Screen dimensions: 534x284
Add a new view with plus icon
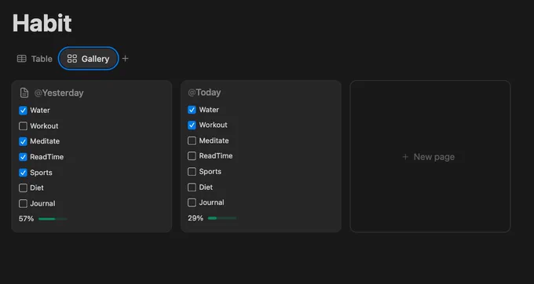[126, 59]
